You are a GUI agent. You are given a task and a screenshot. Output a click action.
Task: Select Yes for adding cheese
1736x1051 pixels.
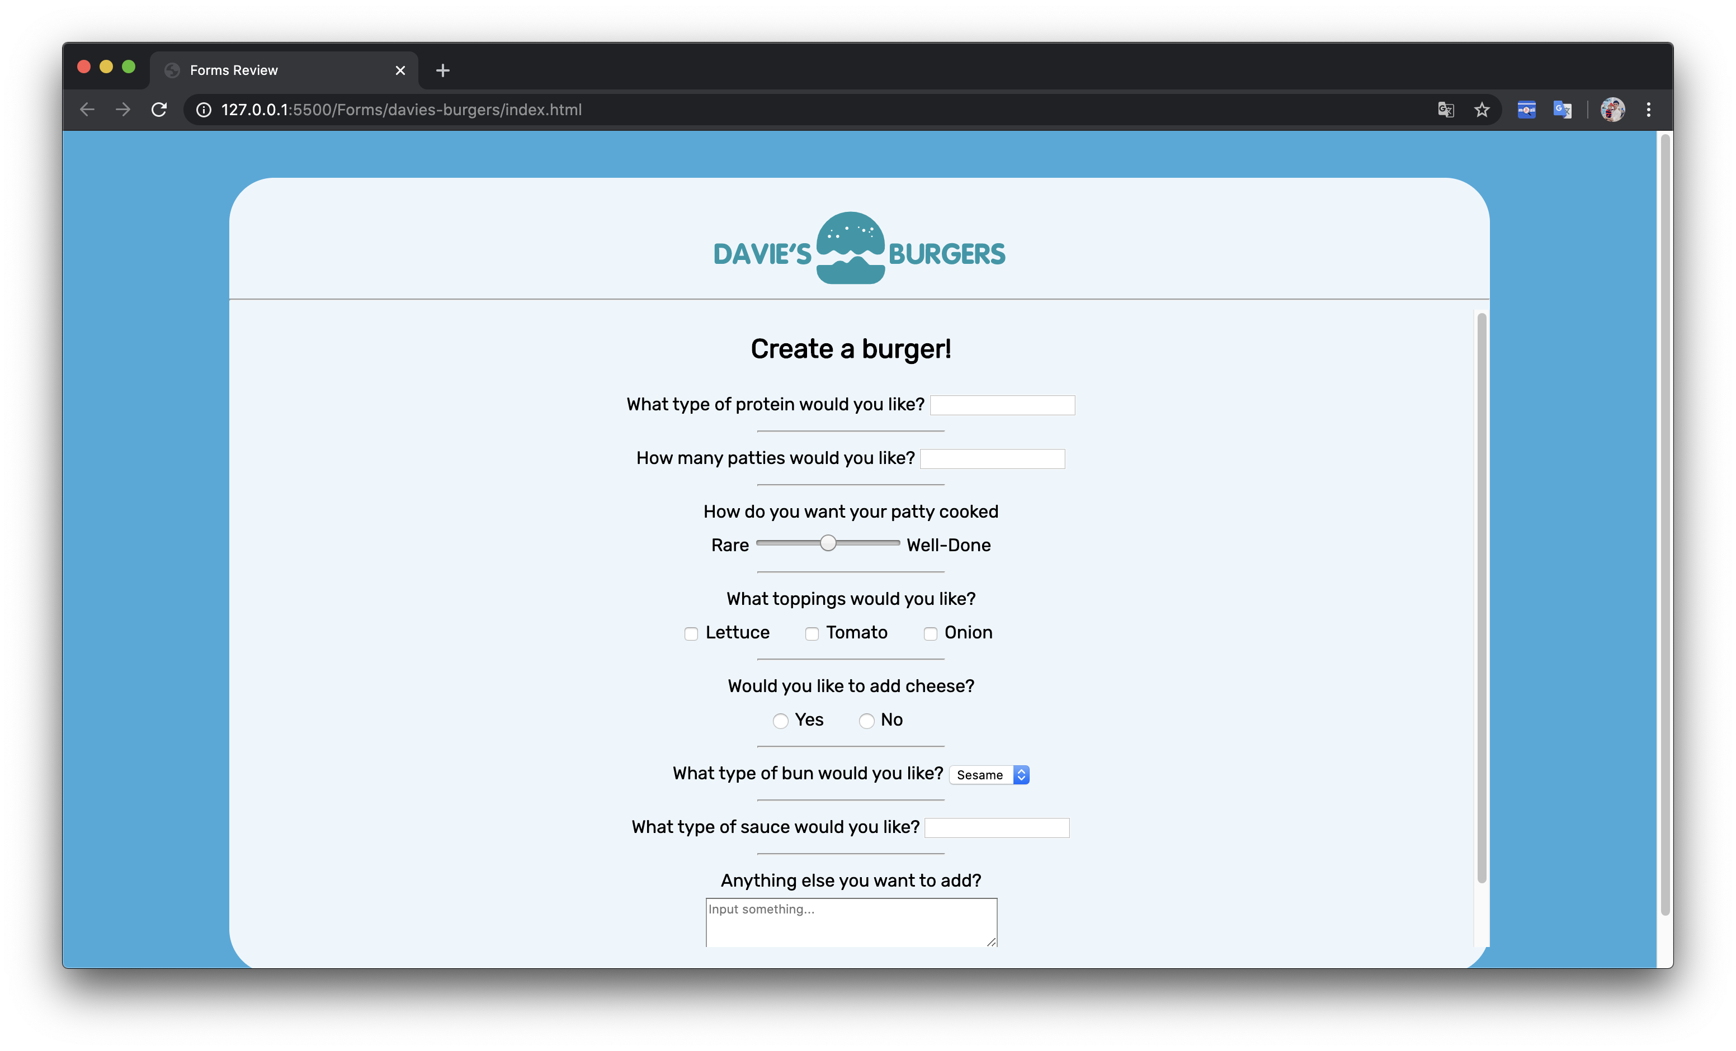pos(780,721)
